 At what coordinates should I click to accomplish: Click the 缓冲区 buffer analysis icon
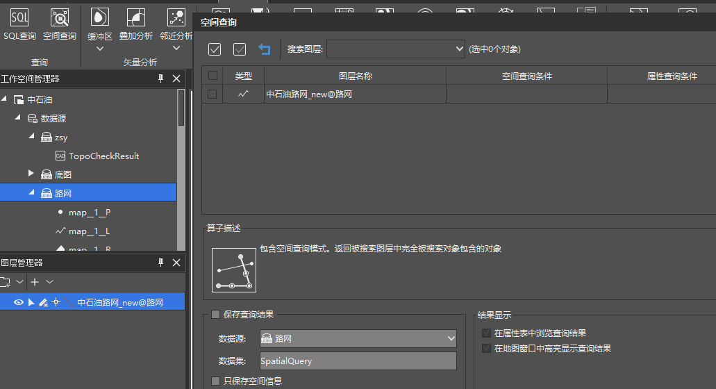click(x=99, y=18)
